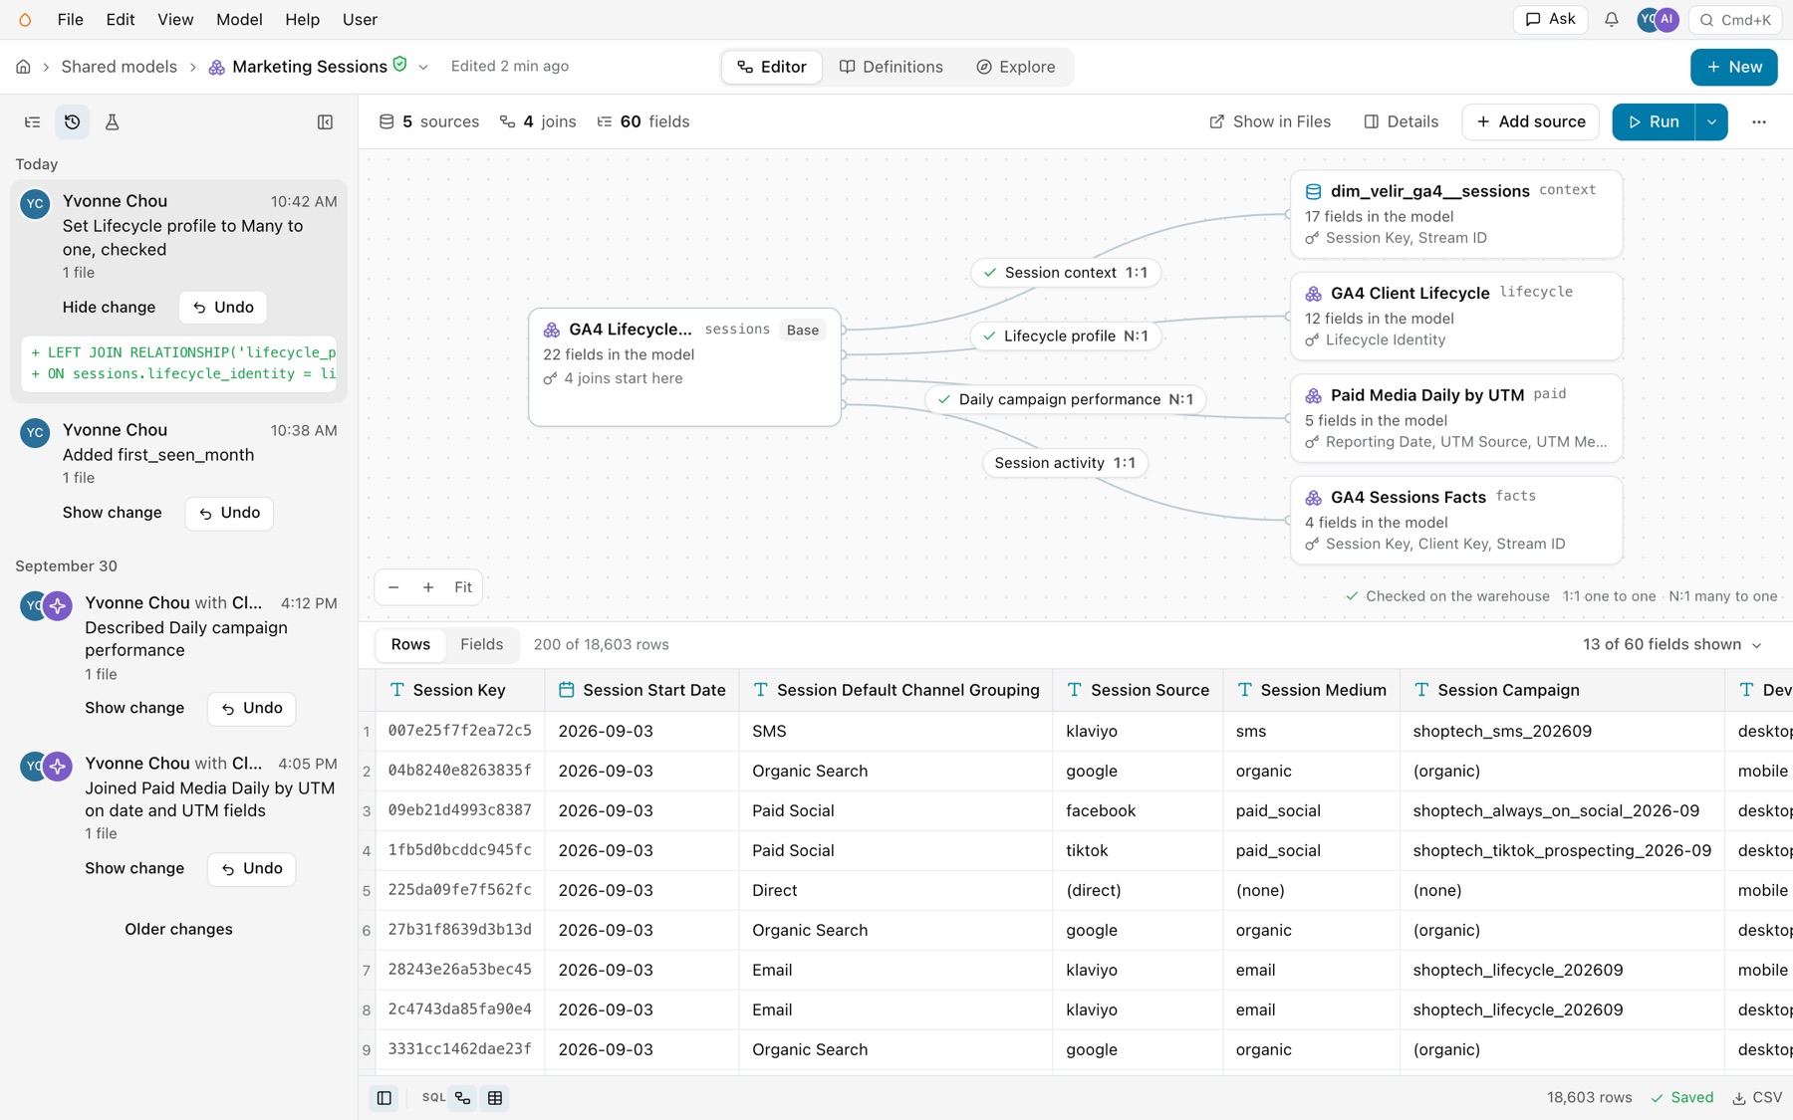
Task: Go to Shared models breadcrumb
Action: coord(119,67)
